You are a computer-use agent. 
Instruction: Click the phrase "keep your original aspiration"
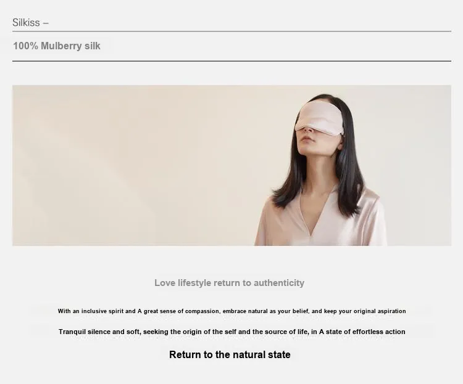point(365,311)
